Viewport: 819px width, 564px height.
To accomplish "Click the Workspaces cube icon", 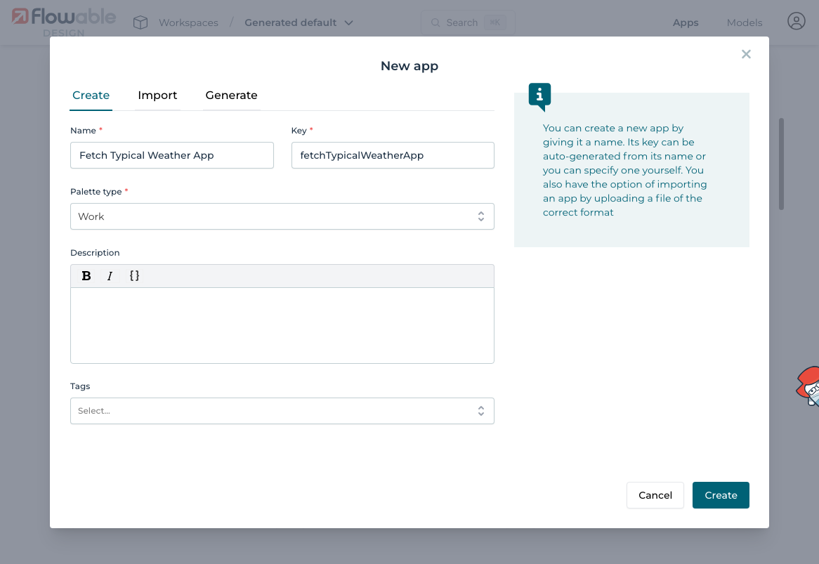I will pos(140,22).
